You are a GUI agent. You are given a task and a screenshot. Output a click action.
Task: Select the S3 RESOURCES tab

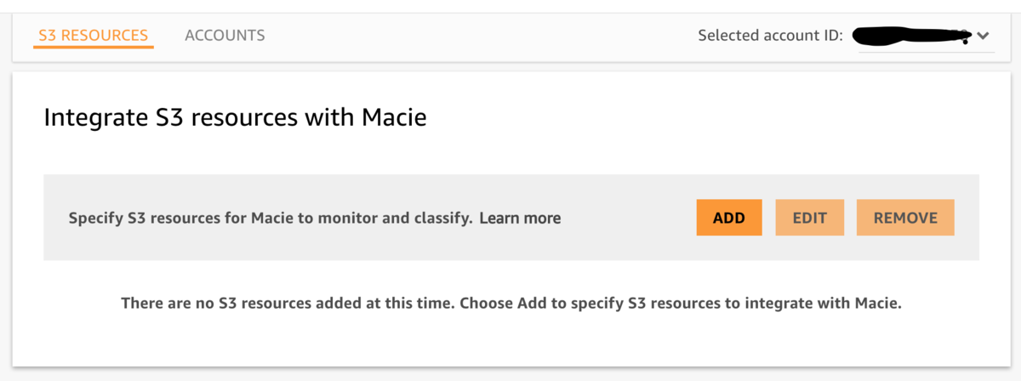pos(94,36)
